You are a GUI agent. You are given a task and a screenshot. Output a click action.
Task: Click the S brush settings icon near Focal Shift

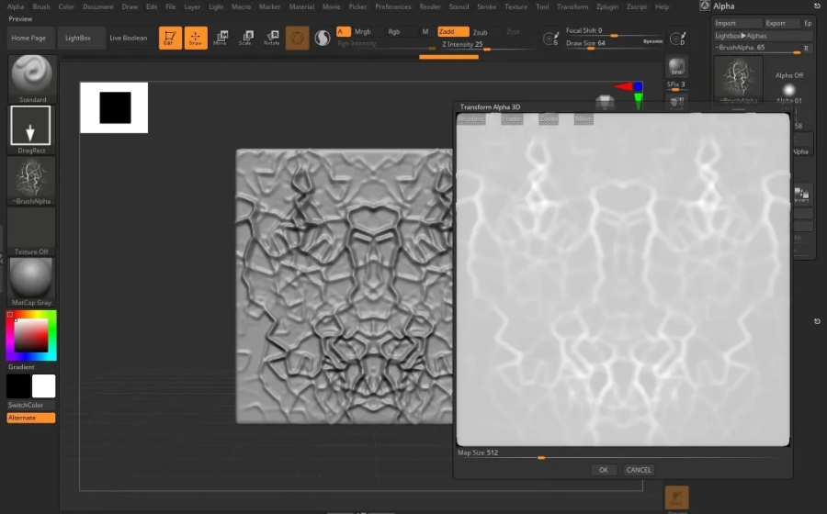click(550, 39)
